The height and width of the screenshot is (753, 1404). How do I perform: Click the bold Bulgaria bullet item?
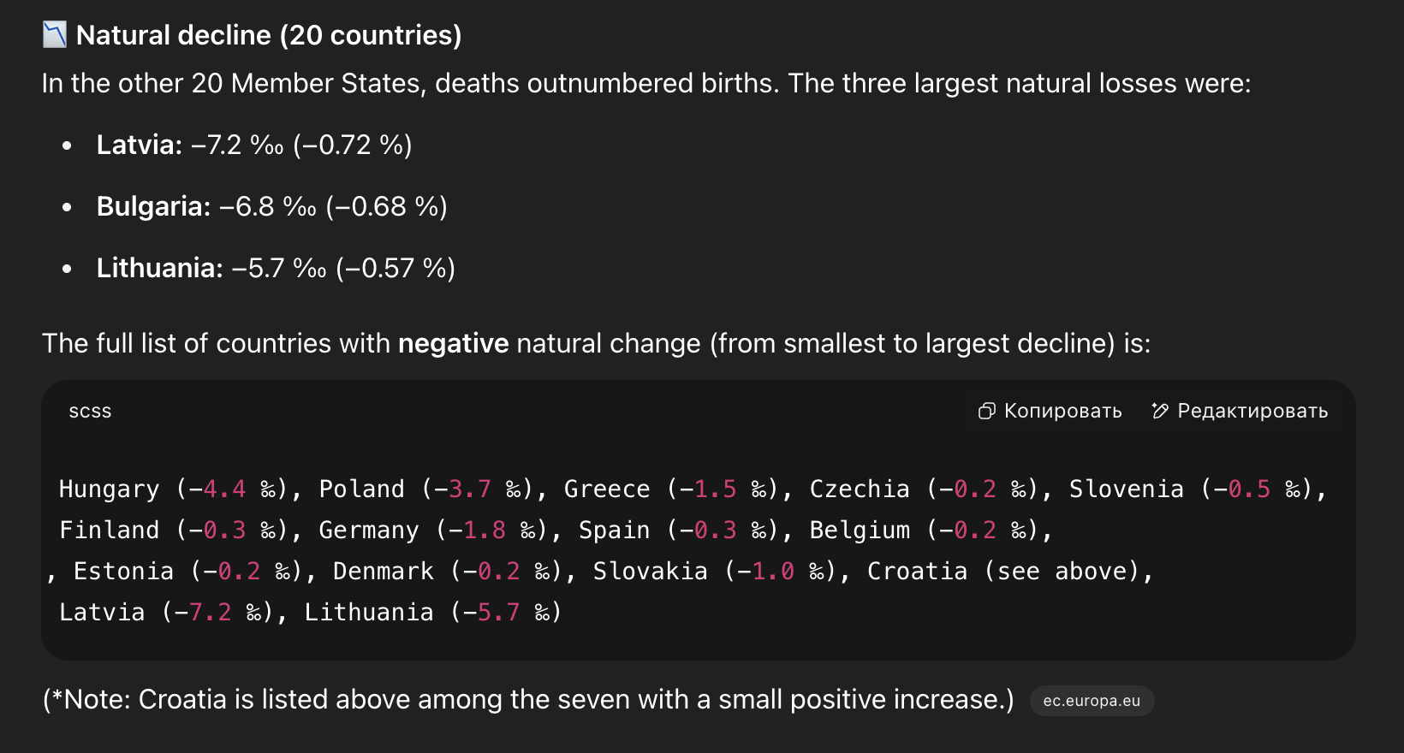coord(272,206)
